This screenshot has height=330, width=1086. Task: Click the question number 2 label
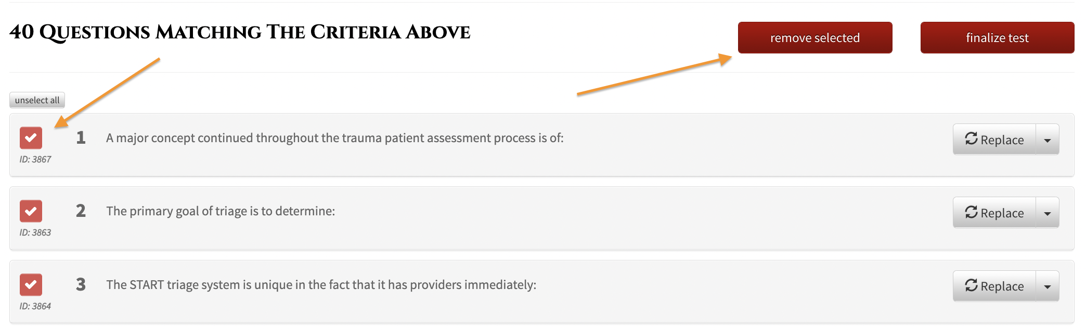click(81, 211)
